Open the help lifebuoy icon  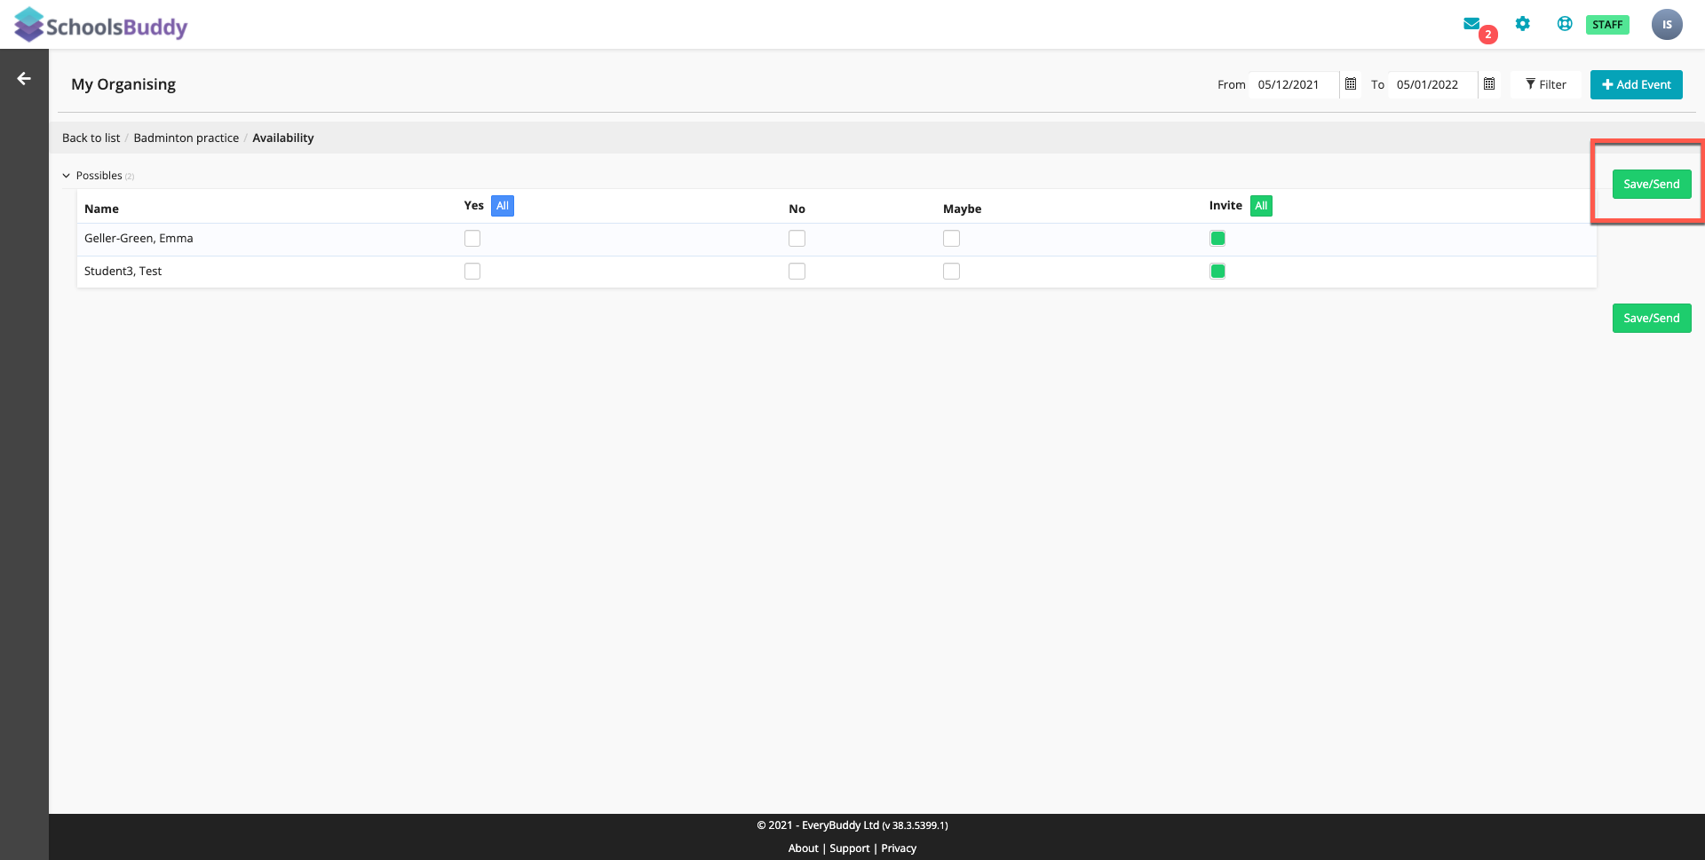point(1565,24)
